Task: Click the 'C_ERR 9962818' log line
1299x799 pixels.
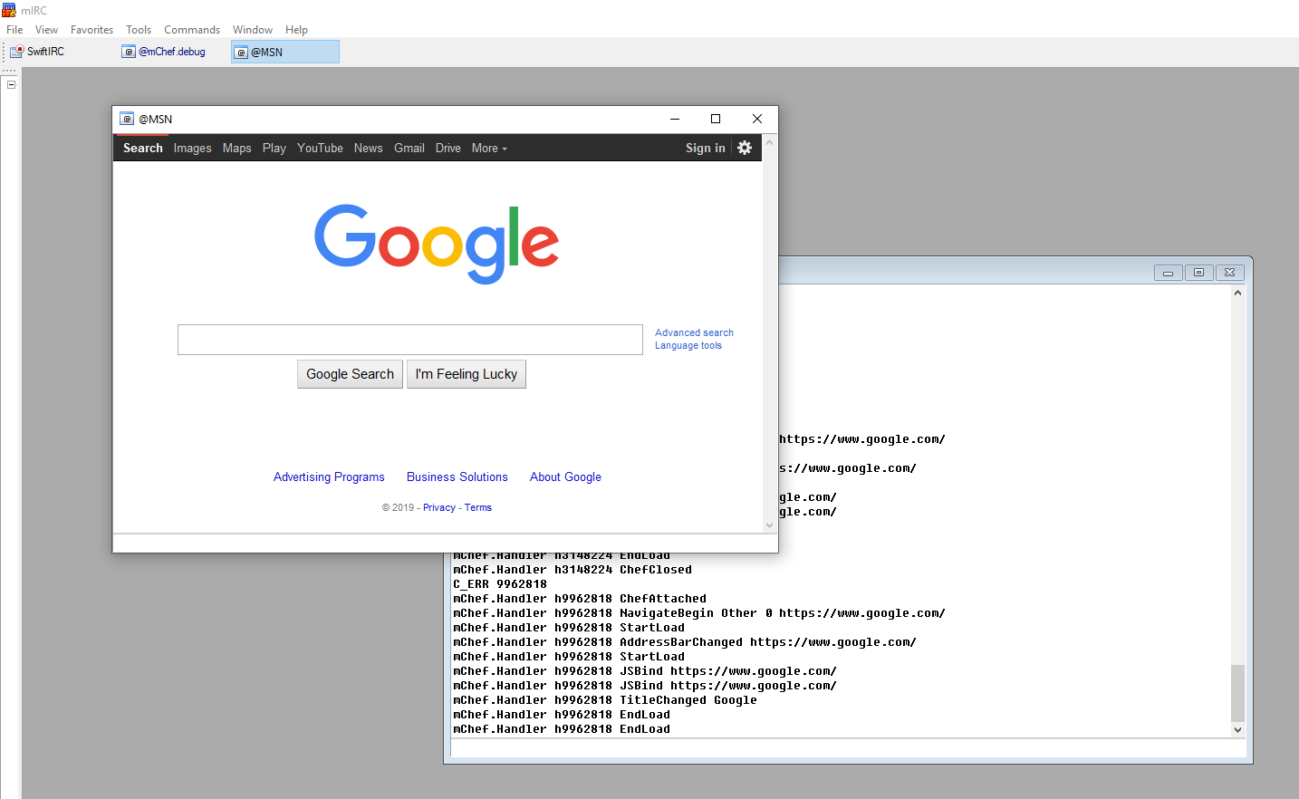Action: [x=500, y=584]
